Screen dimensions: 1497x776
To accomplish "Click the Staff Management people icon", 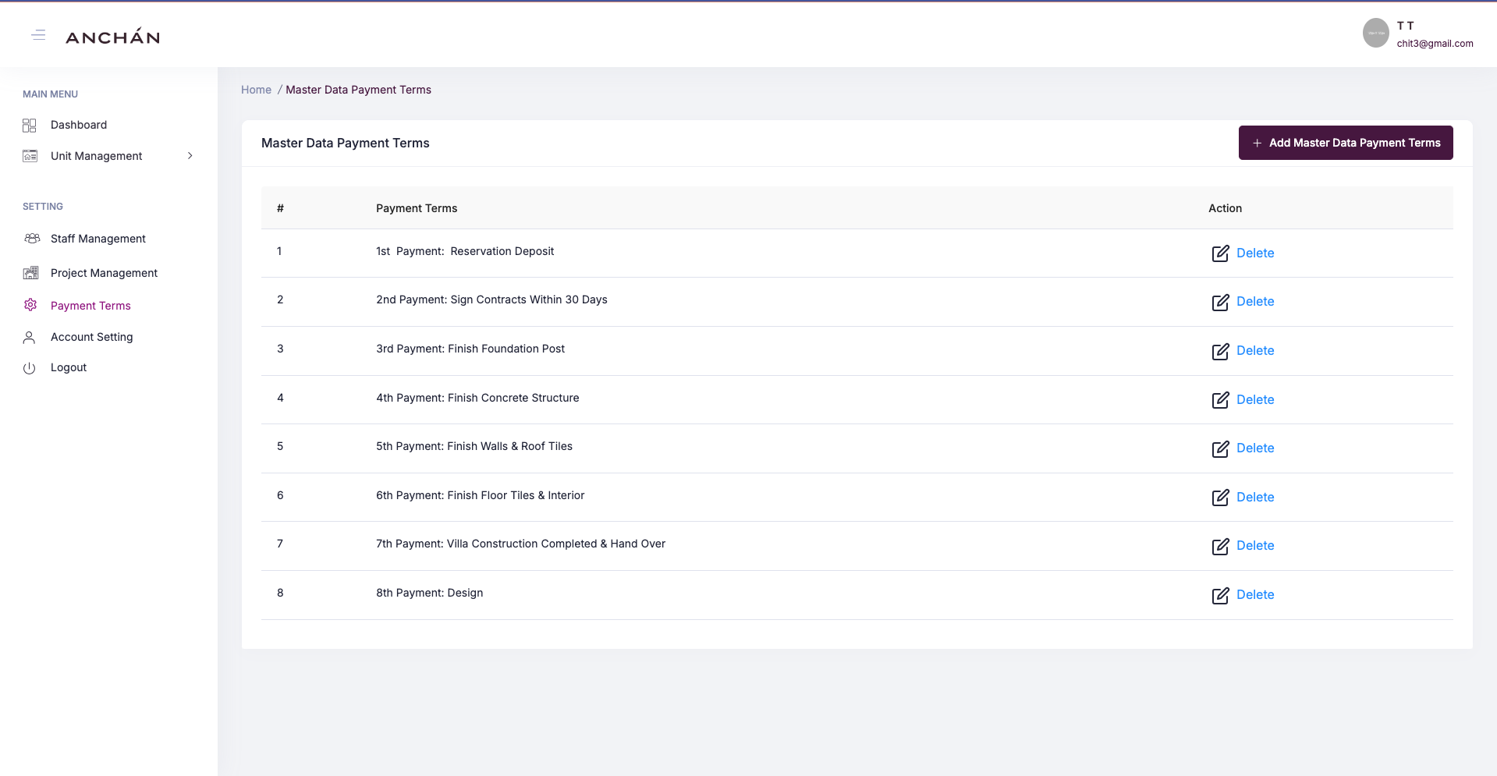I will [x=32, y=239].
